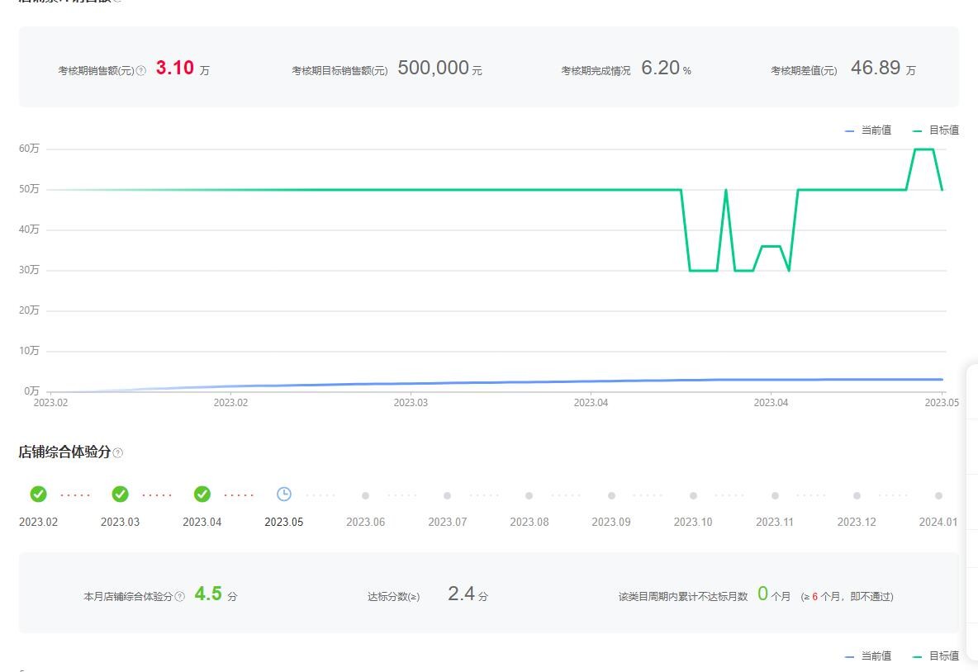Viewport: 978px width, 672px height.
Task: Select green check icon for 2023.03
Action: [x=121, y=495]
